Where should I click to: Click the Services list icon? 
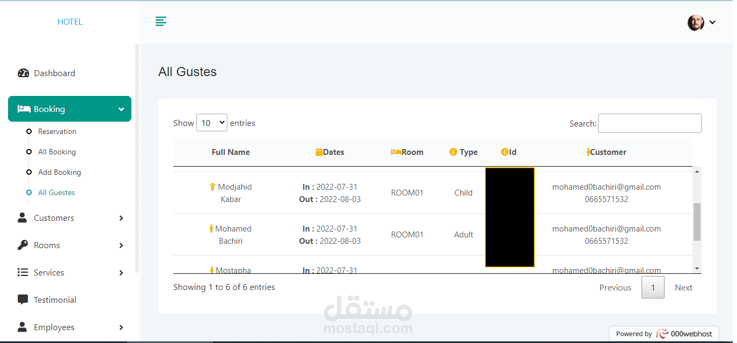[x=23, y=272]
